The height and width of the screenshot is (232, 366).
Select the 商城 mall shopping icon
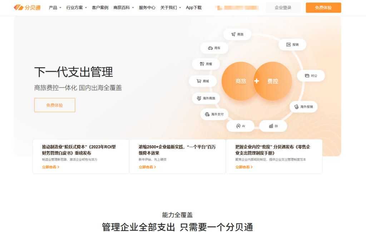[204, 81]
